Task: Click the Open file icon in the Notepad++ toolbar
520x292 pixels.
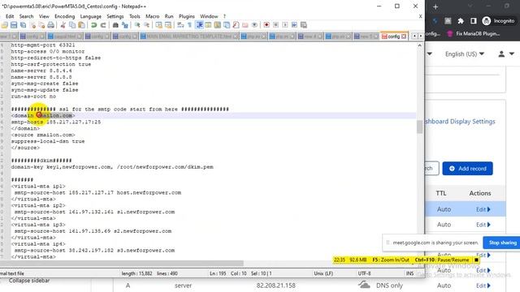Action: [x=4, y=25]
